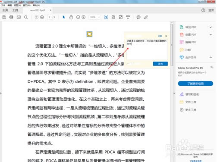
Task: Close the word2013.pdf tab
Action: (50, 10)
